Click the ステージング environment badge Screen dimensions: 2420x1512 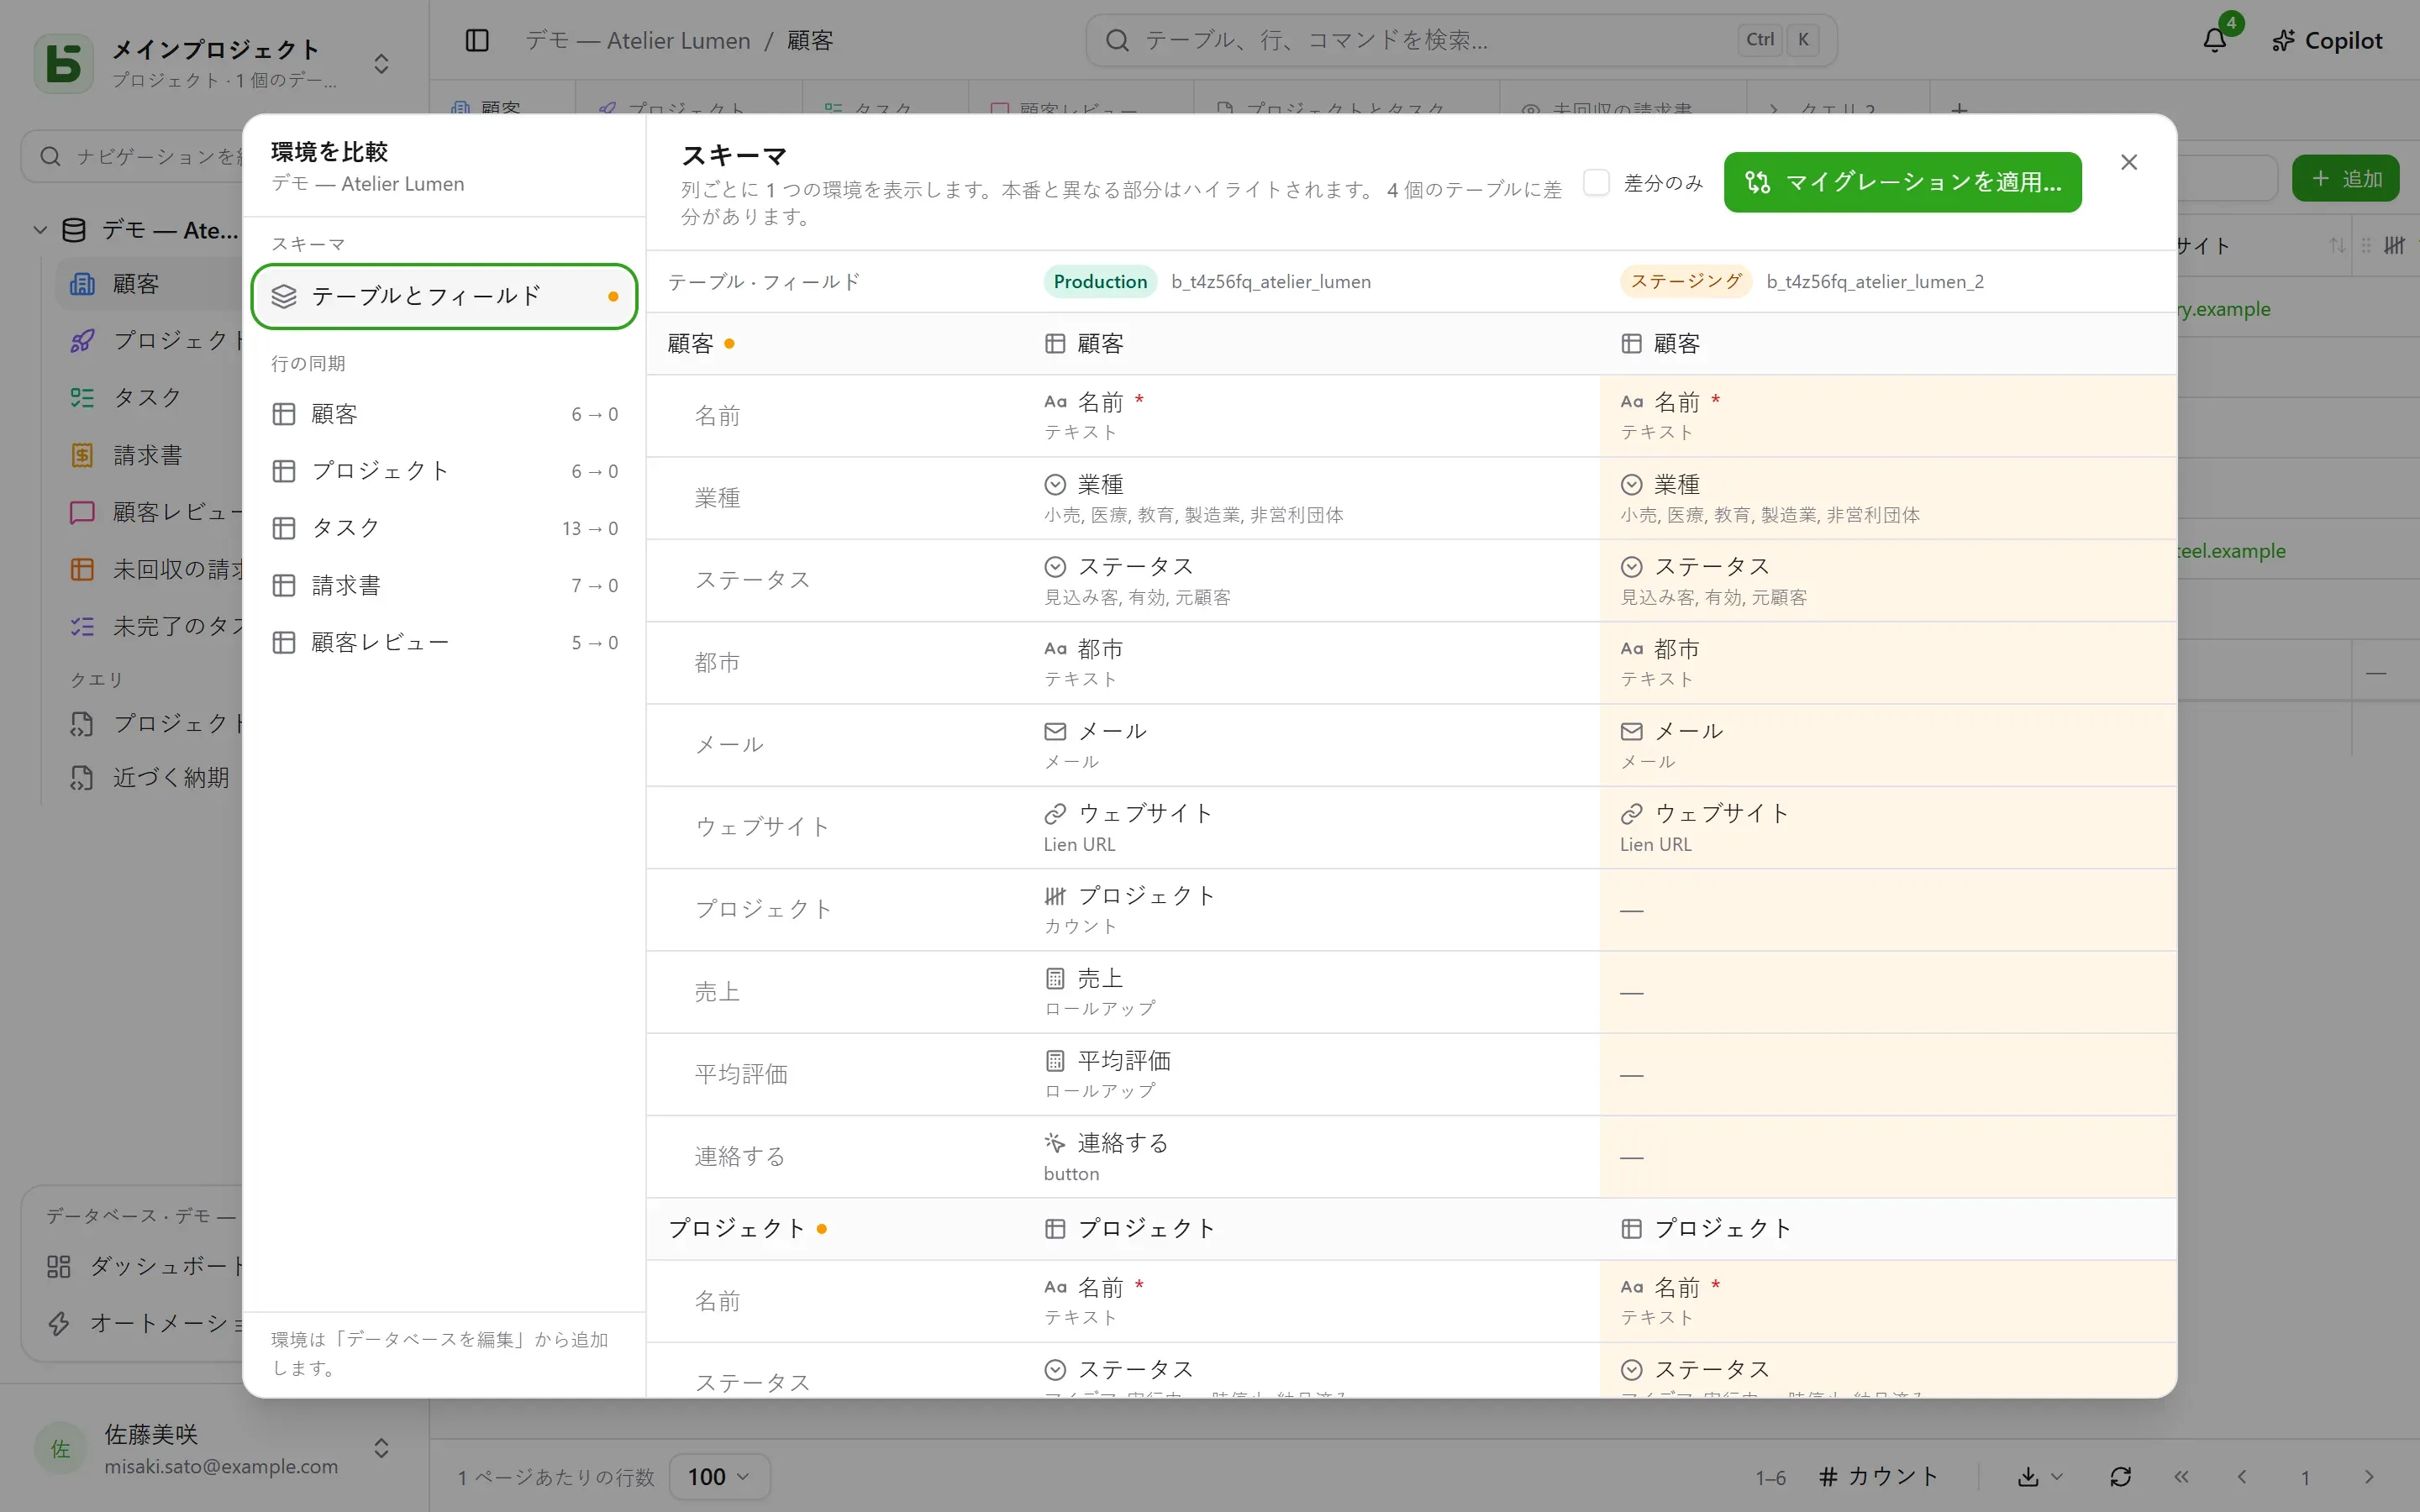(x=1686, y=282)
